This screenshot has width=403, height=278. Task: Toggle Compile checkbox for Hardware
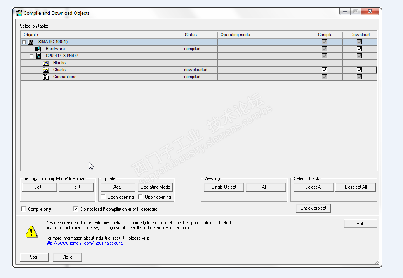(324, 49)
